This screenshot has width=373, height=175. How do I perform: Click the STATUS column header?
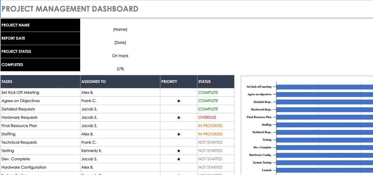click(x=216, y=82)
